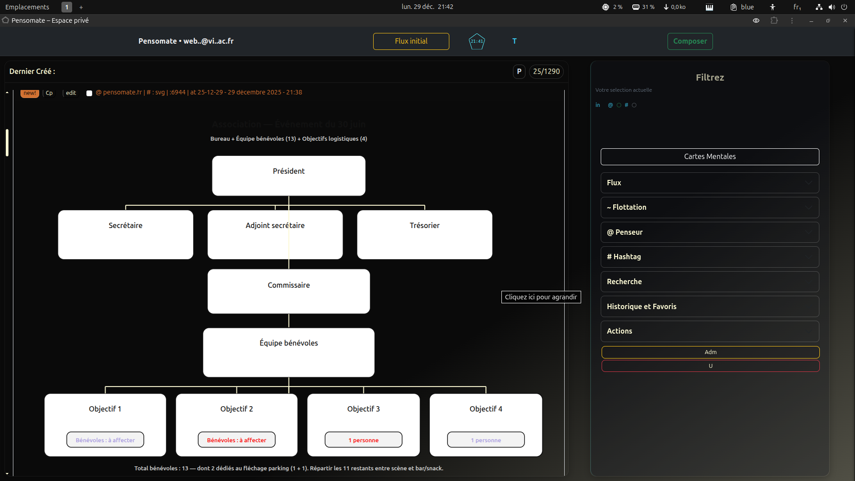Image resolution: width=855 pixels, height=481 pixels.
Task: Click the Cp copy tag on the post
Action: pyautogui.click(x=49, y=93)
